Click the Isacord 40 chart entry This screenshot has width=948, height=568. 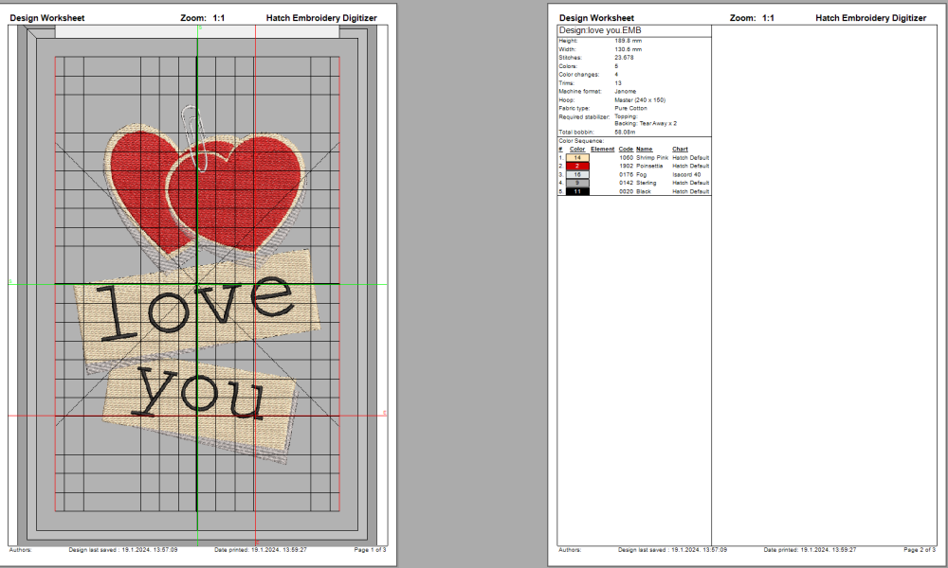(x=687, y=174)
